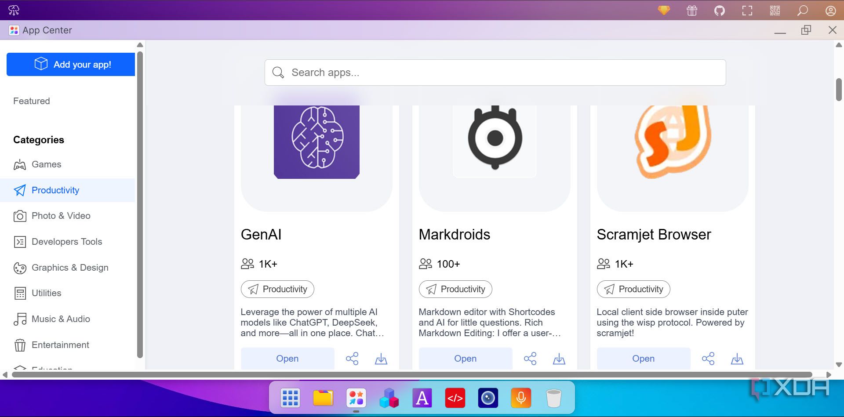Screen dimensions: 844x417
Task: Click the Add your app! button
Action: (71, 65)
